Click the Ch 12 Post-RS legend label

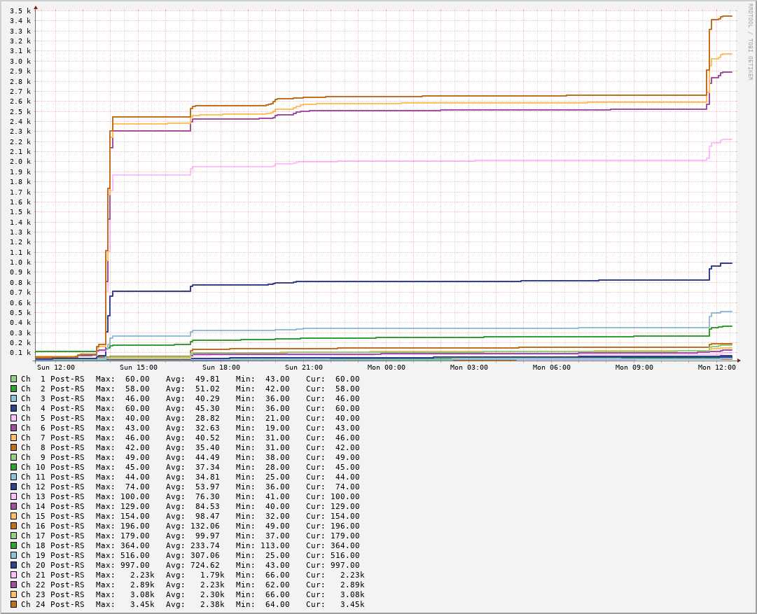[53, 487]
